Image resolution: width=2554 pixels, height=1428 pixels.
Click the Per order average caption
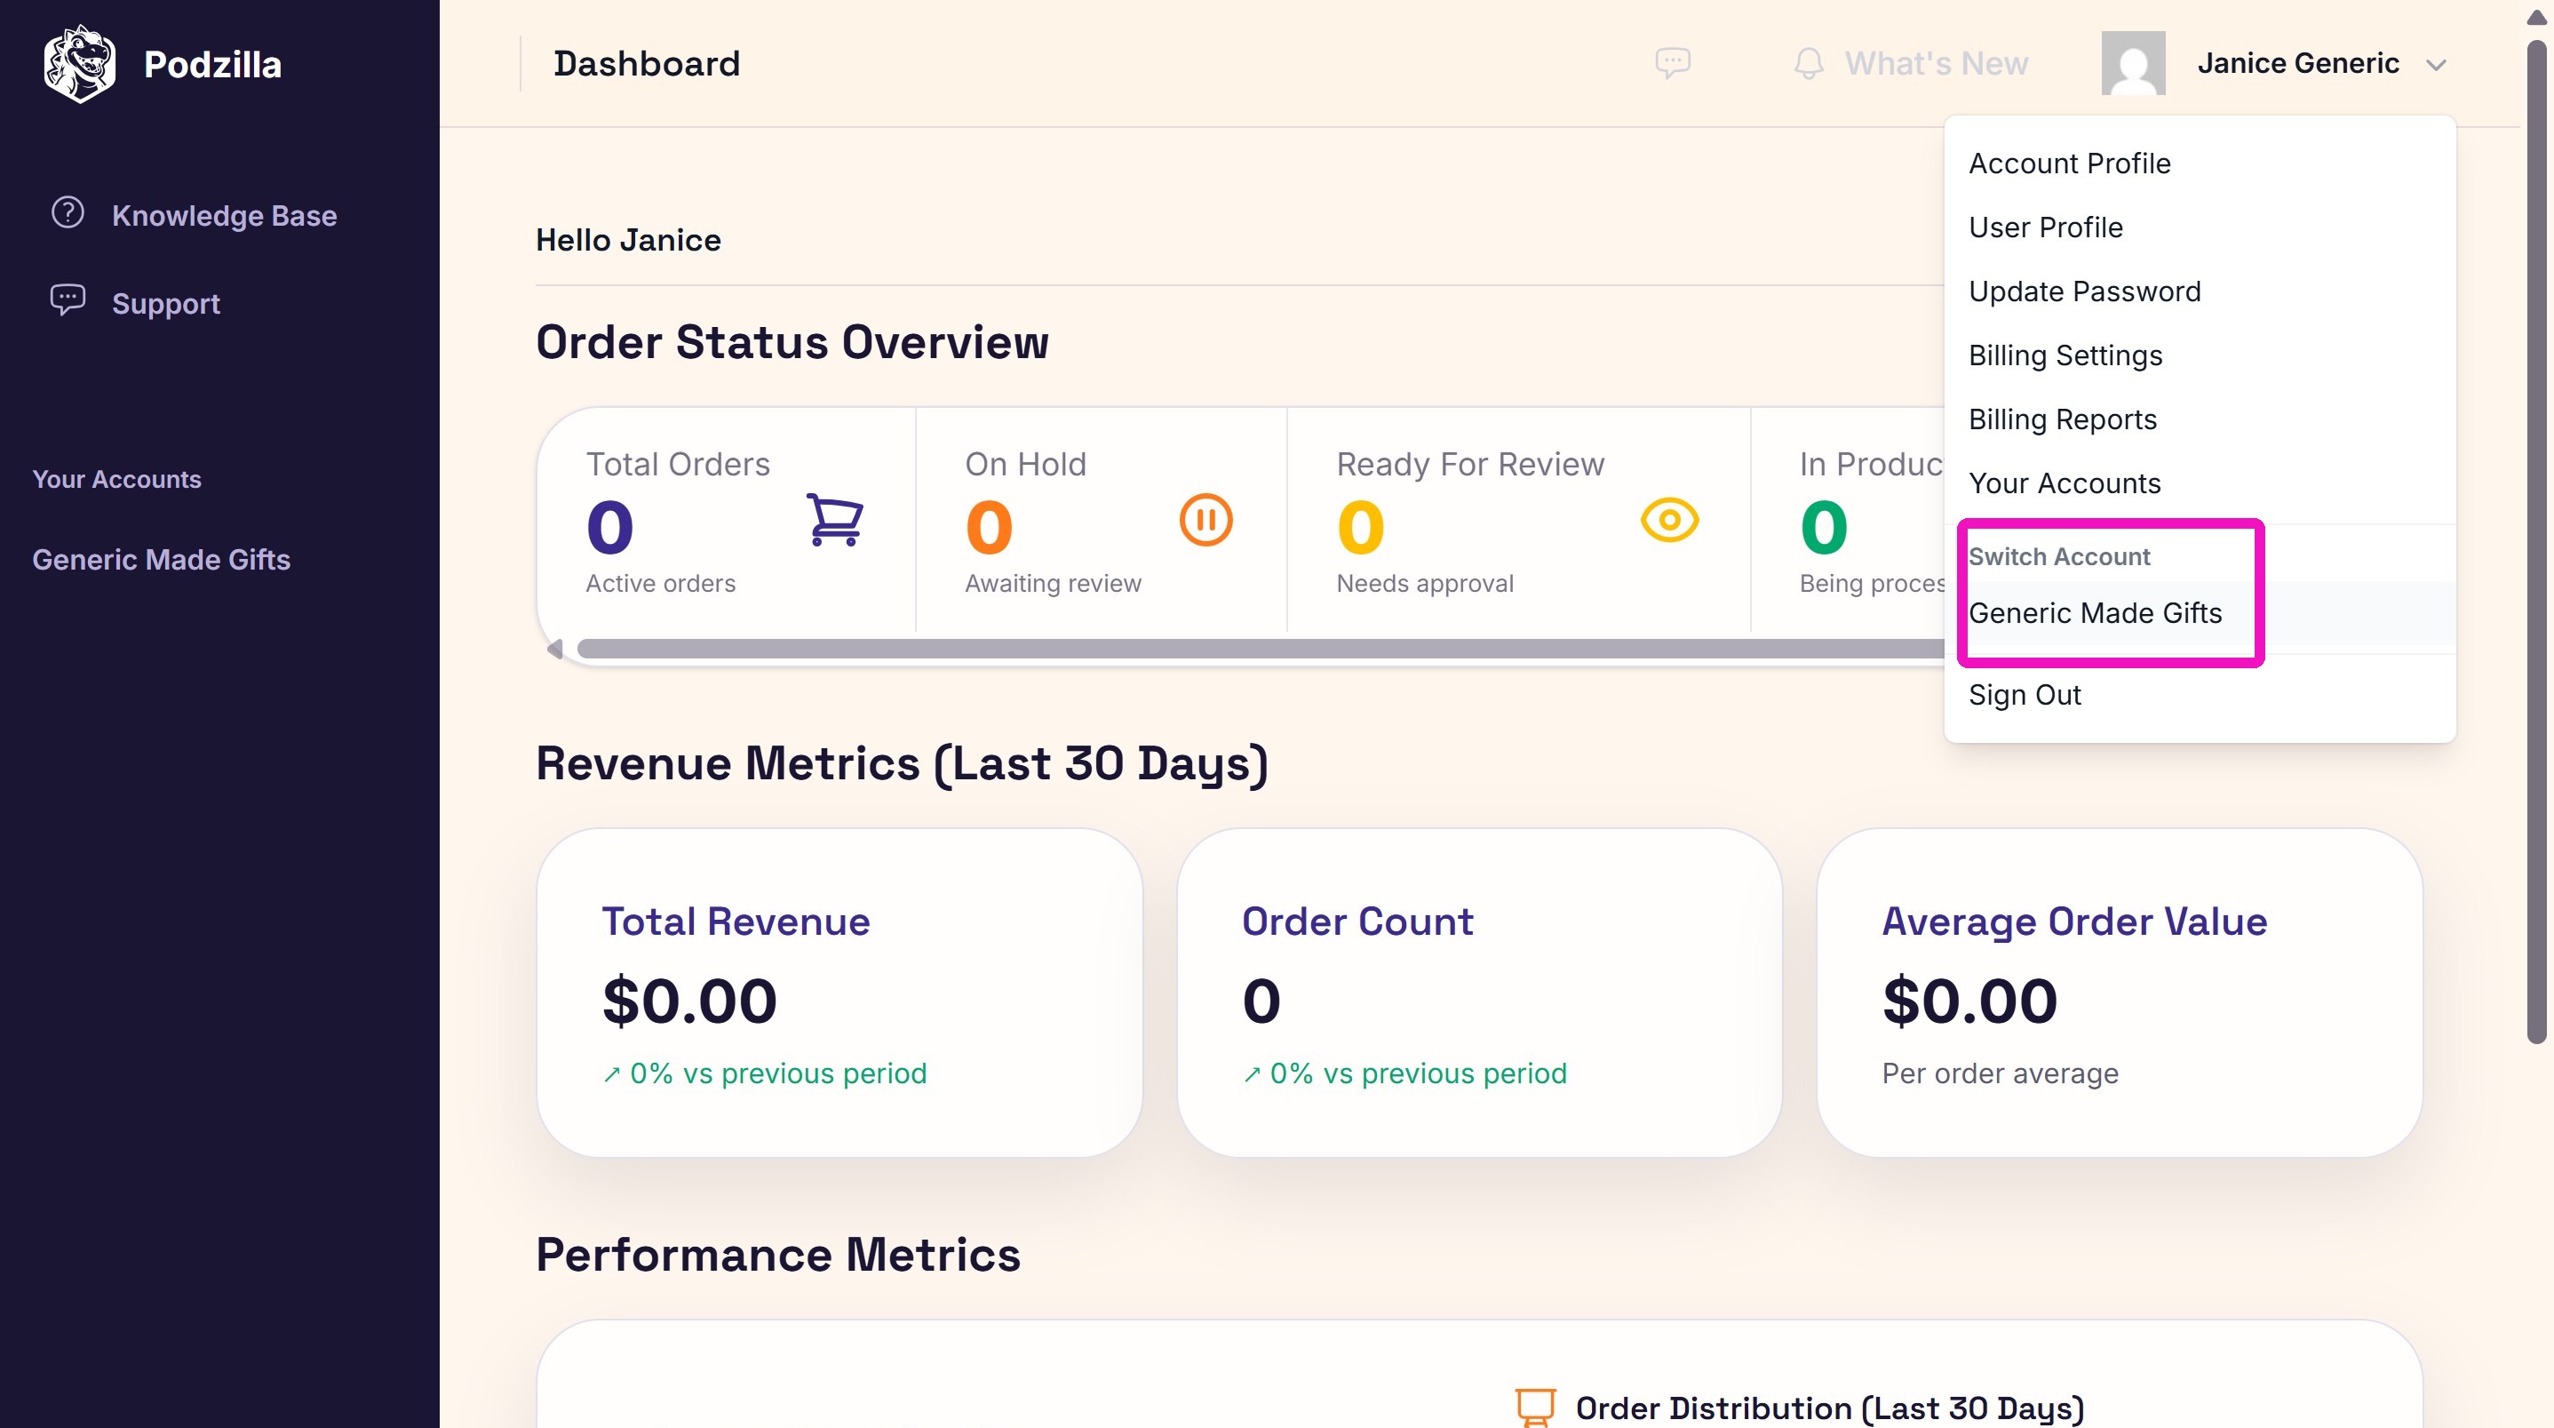pos(2000,1074)
